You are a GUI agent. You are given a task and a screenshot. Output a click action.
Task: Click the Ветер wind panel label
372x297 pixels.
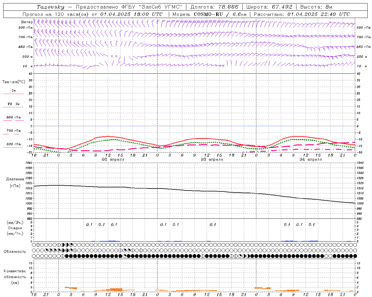pos(27,22)
